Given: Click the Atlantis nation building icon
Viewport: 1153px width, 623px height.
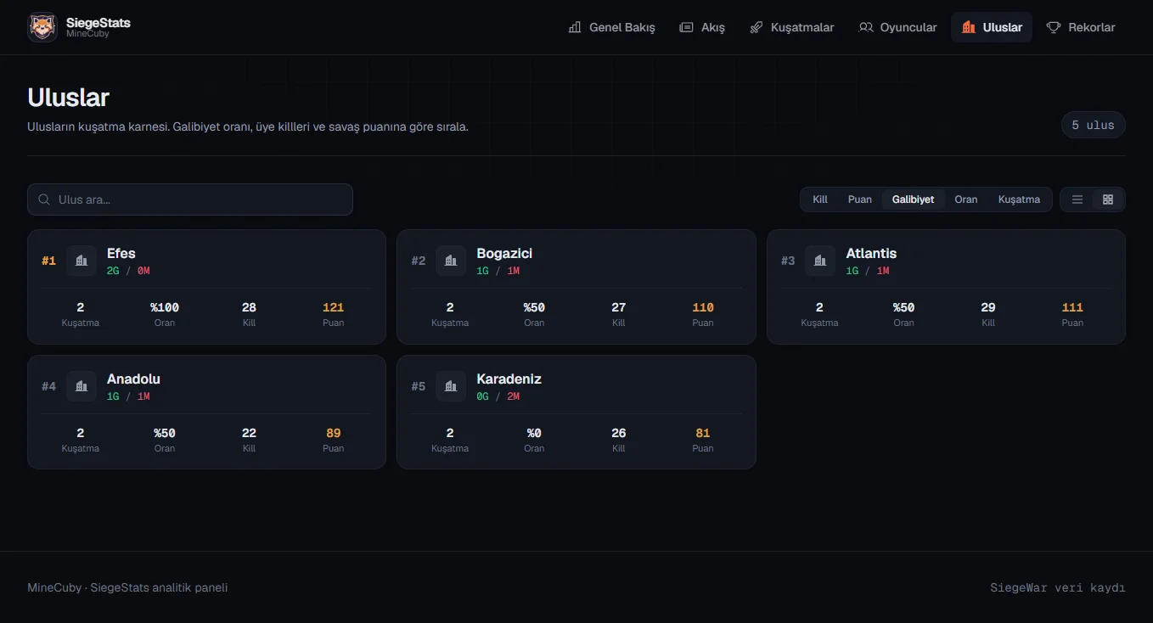Looking at the screenshot, I should [x=820, y=261].
